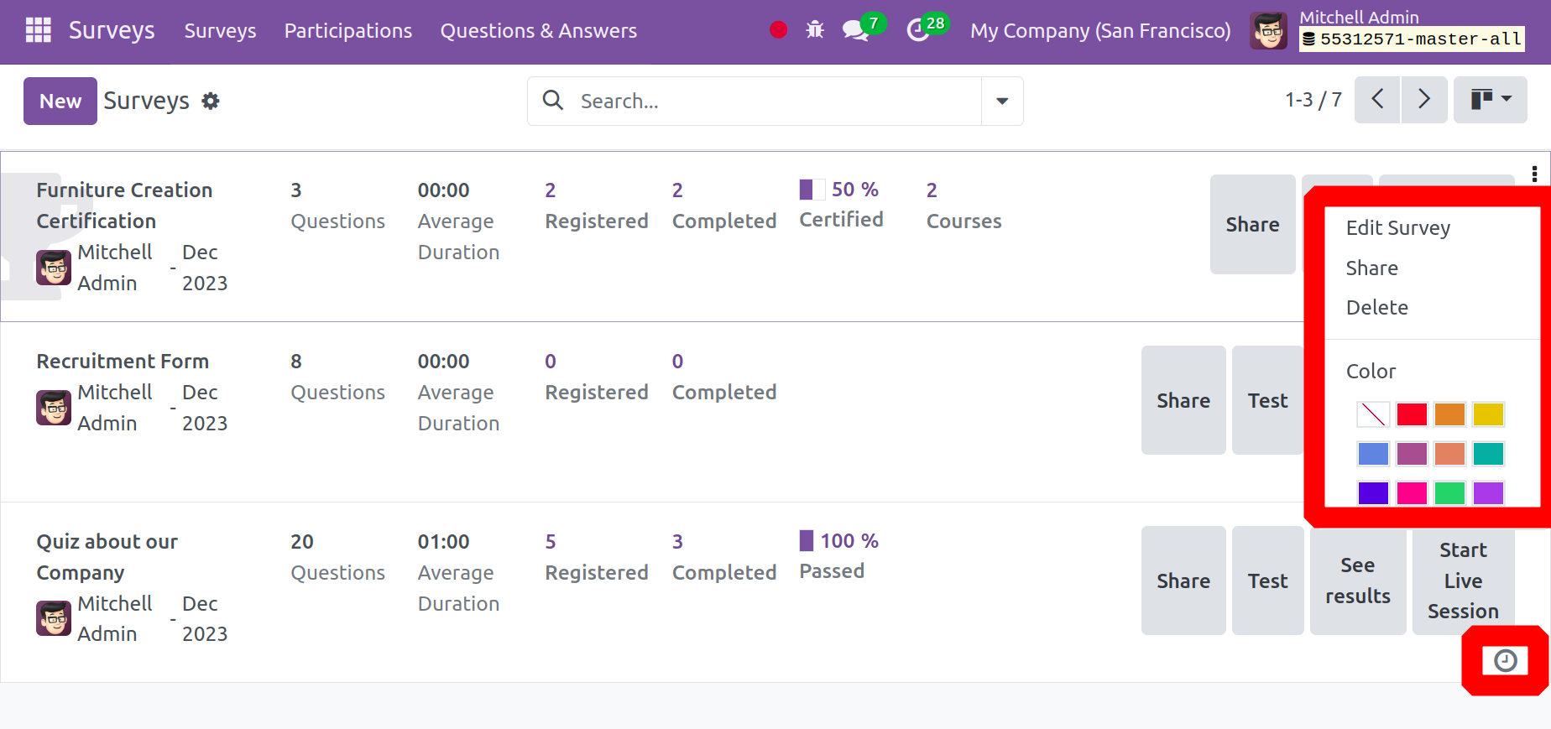The width and height of the screenshot is (1551, 729).
Task: Open My Company (San Francisco) company selector
Action: (1100, 31)
